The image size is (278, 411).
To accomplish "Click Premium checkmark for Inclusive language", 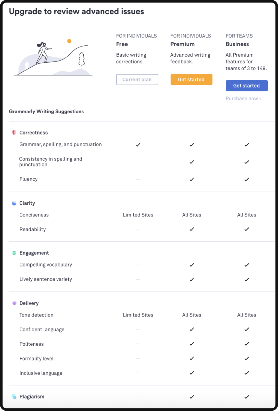I will pyautogui.click(x=192, y=373).
